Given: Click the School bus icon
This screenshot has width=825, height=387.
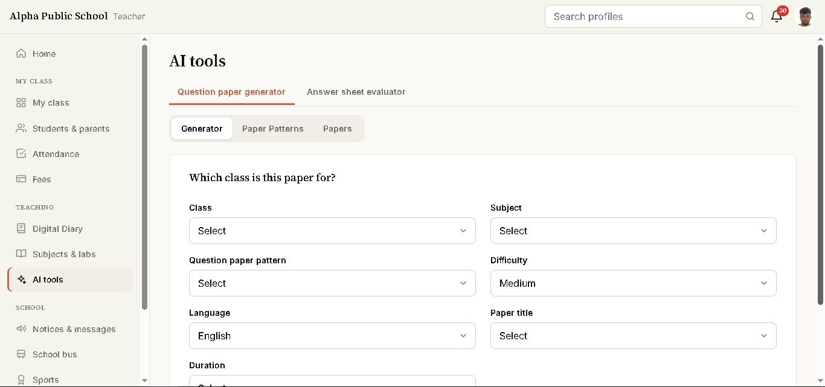Looking at the screenshot, I should tap(21, 354).
